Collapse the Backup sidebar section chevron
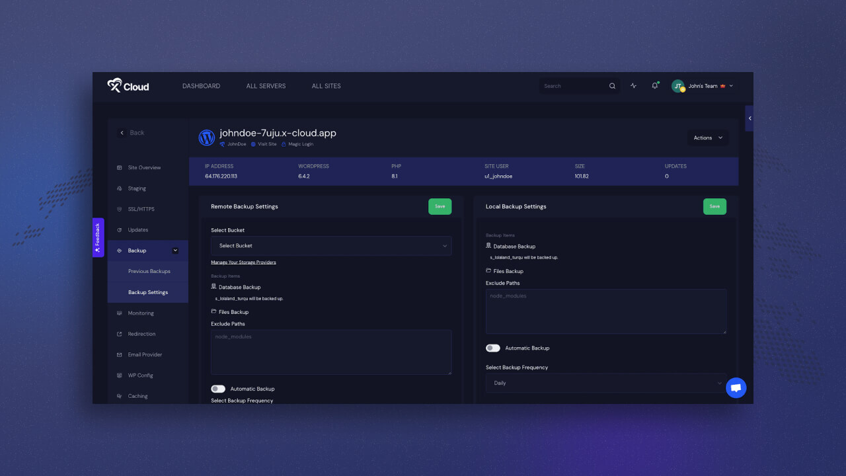This screenshot has height=476, width=846. tap(175, 251)
